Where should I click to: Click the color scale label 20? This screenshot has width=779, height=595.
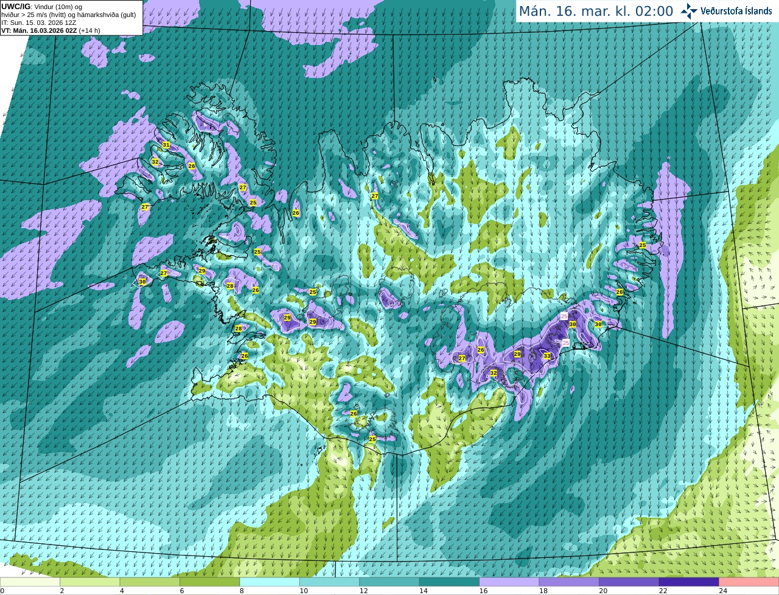point(603,591)
